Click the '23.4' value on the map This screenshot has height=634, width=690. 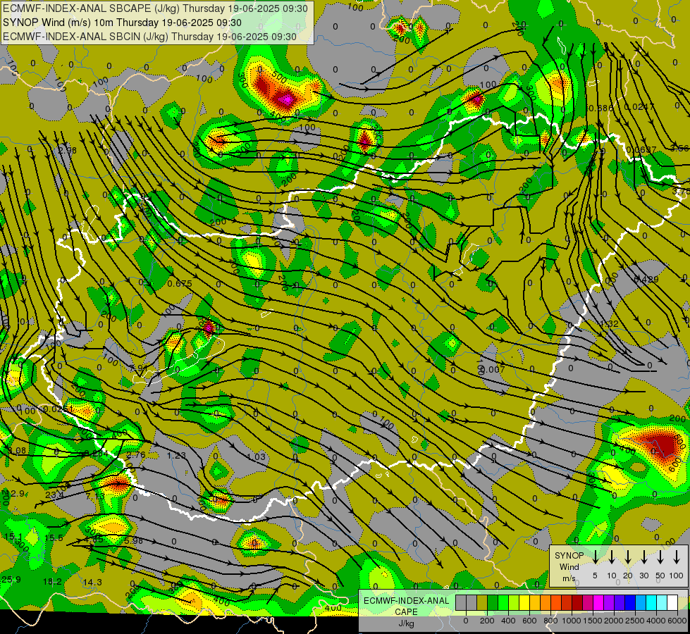[x=54, y=495]
